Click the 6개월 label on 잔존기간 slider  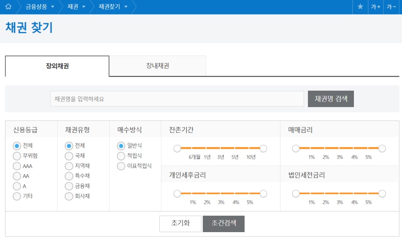click(194, 157)
